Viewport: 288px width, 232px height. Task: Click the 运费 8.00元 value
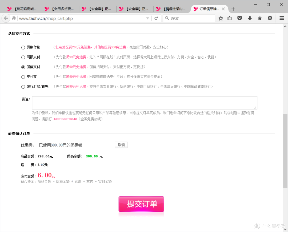42,165
